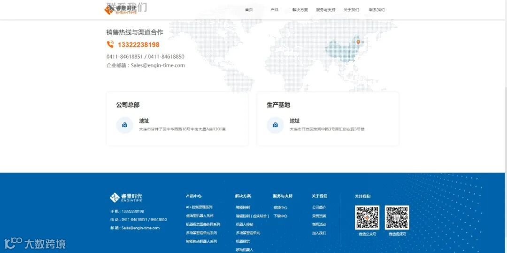Click the 生产基地 card title
Viewport: 507px width, 253px height.
pos(278,105)
